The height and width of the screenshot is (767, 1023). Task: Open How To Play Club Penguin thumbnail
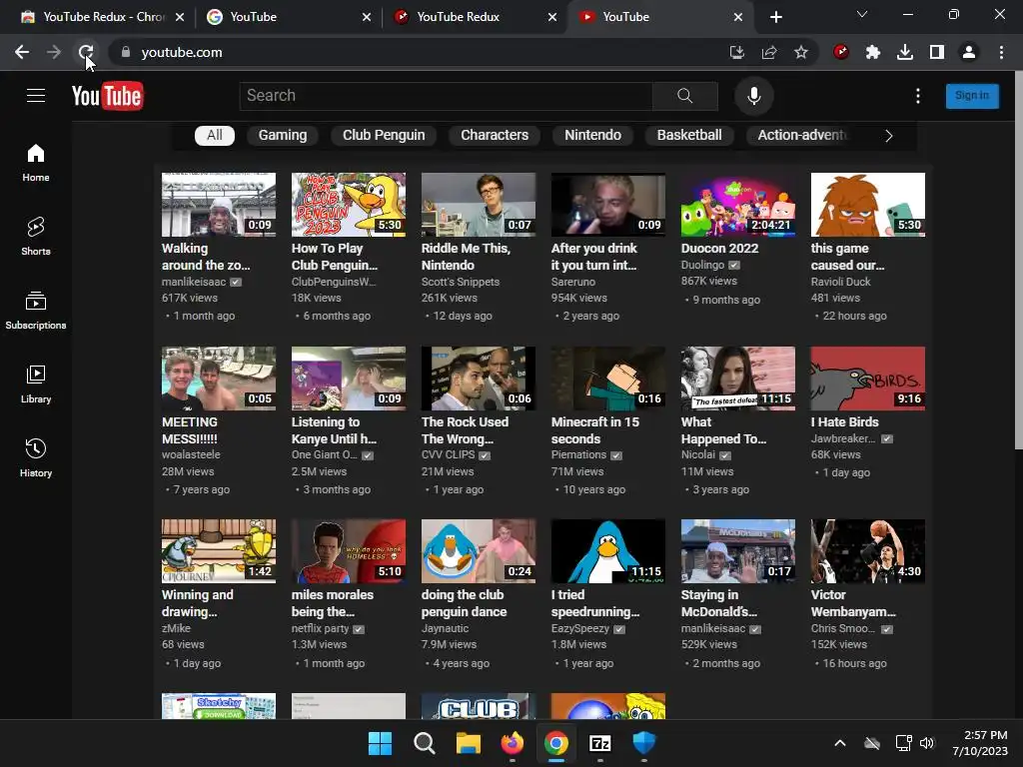click(349, 205)
